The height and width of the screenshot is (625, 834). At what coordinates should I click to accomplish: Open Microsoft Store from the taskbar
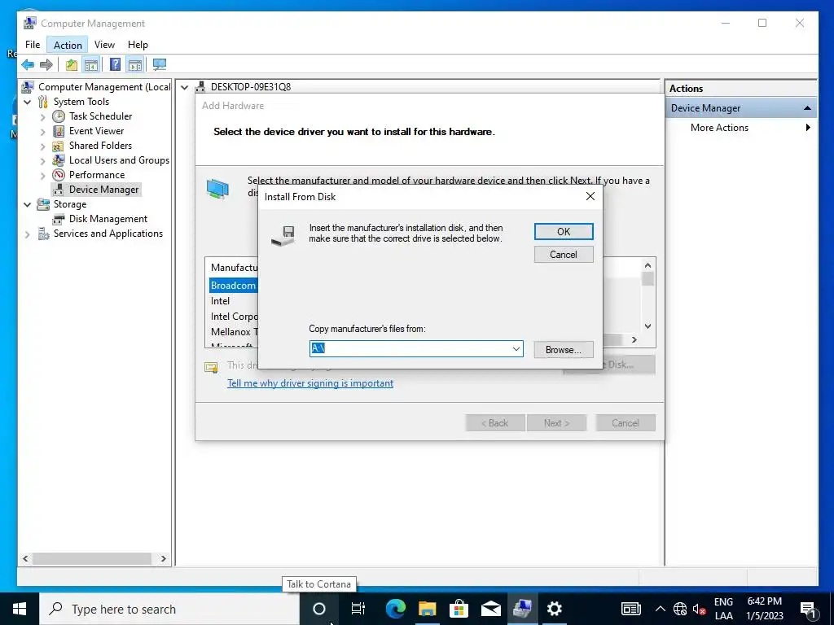tap(459, 609)
